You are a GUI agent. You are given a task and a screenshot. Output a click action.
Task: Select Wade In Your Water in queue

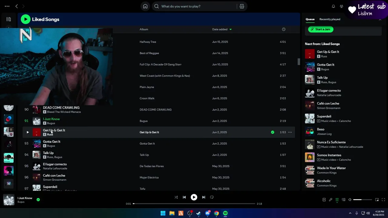coord(343,170)
